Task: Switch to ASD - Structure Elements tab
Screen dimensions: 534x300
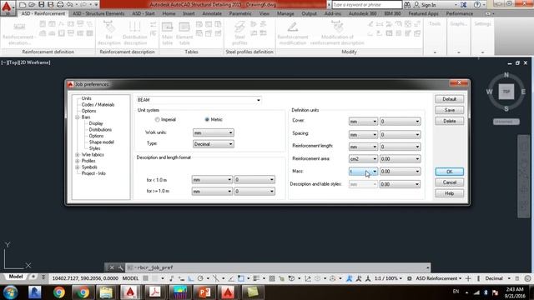Action: point(98,13)
